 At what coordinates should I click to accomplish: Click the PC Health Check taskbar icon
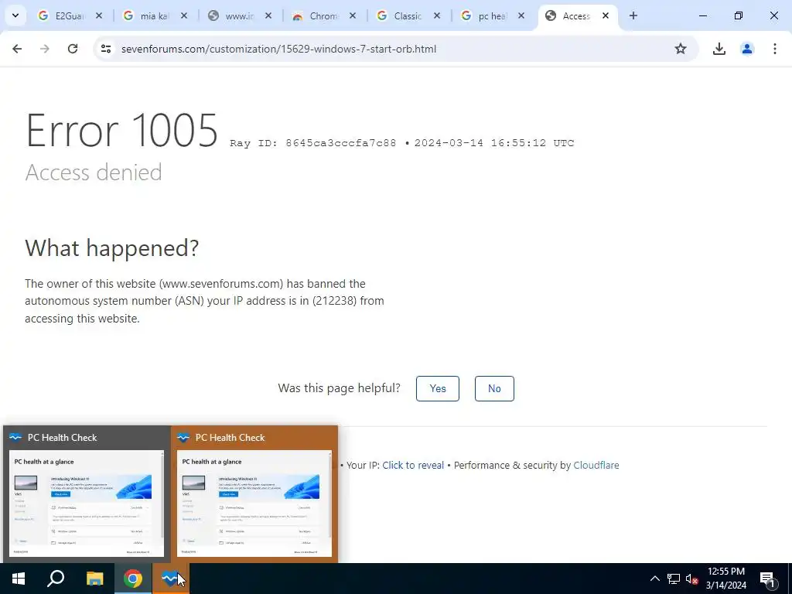click(x=171, y=579)
